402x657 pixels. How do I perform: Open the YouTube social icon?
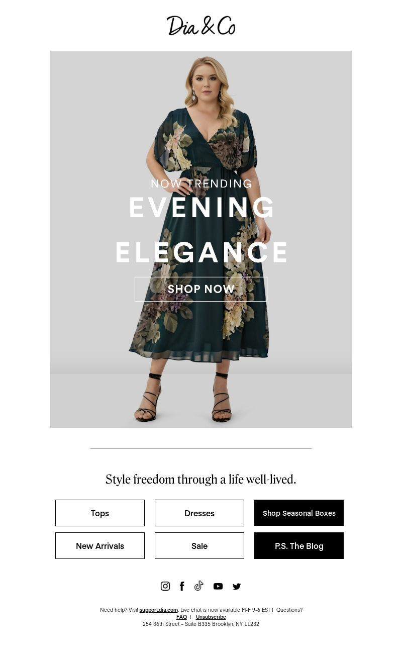tap(218, 586)
